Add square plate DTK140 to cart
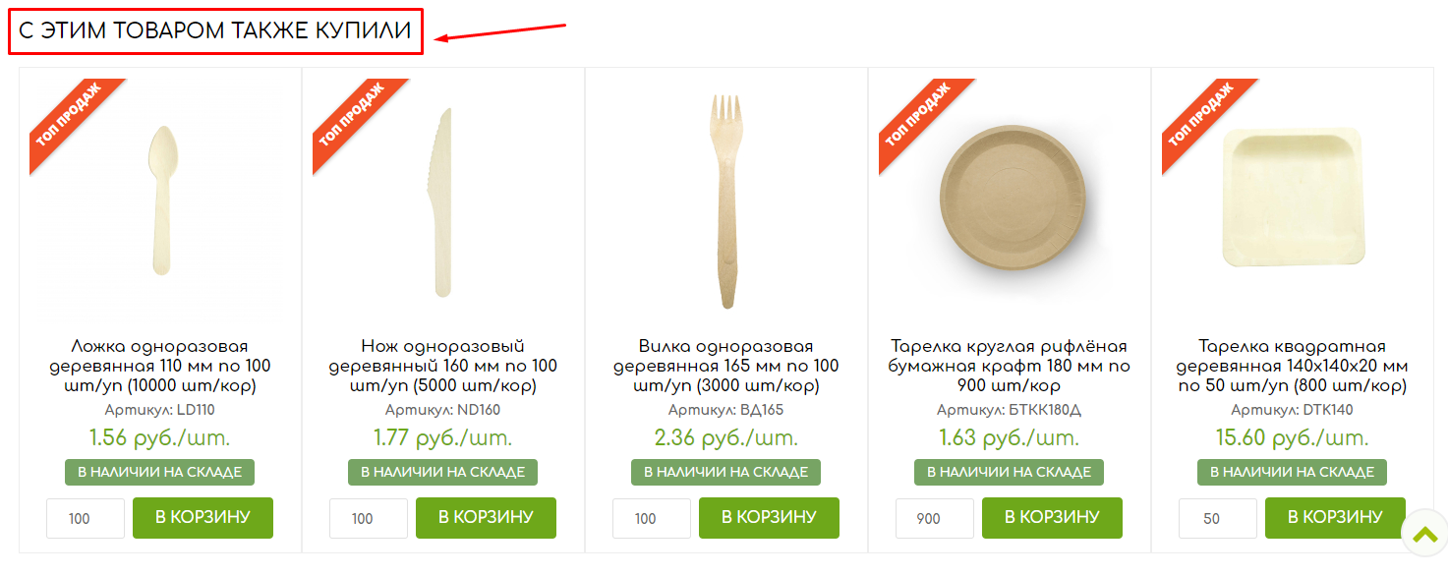Viewport: 1448px width, 576px height. coord(1335,518)
